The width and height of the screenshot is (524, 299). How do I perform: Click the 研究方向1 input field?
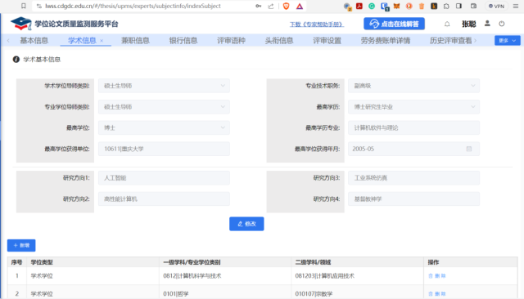coord(164,177)
